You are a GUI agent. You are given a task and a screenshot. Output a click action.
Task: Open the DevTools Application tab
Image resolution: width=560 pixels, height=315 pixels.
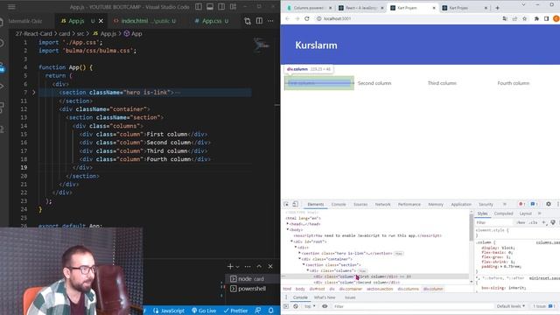(x=461, y=204)
